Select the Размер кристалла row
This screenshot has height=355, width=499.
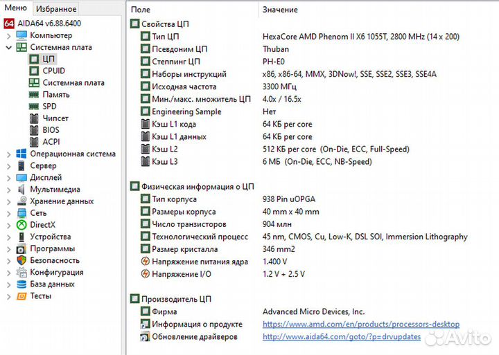(x=218, y=249)
